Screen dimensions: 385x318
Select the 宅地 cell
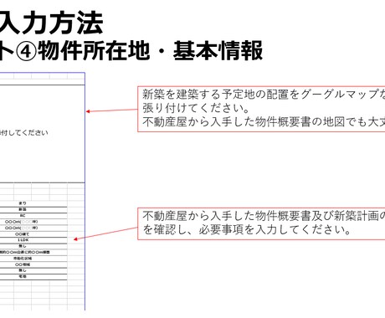click(x=23, y=277)
